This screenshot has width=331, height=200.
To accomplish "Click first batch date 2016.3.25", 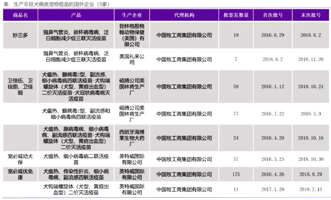I will point(273,159).
